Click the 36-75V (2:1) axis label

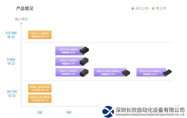point(12,93)
